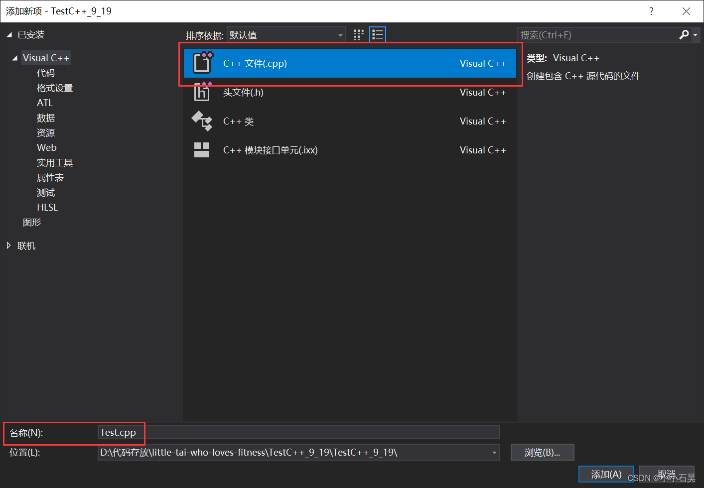
Task: Click the C++ 文件(.cpp) item label
Action: pos(255,63)
